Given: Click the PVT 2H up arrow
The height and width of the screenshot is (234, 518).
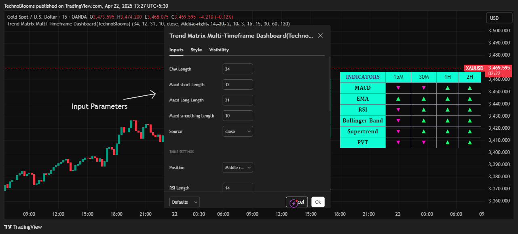Looking at the screenshot, I should [x=470, y=142].
